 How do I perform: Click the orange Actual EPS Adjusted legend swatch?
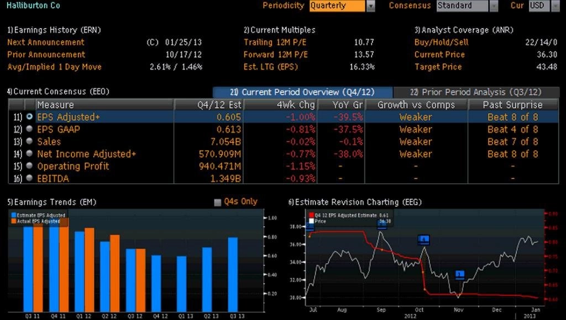pyautogui.click(x=14, y=221)
